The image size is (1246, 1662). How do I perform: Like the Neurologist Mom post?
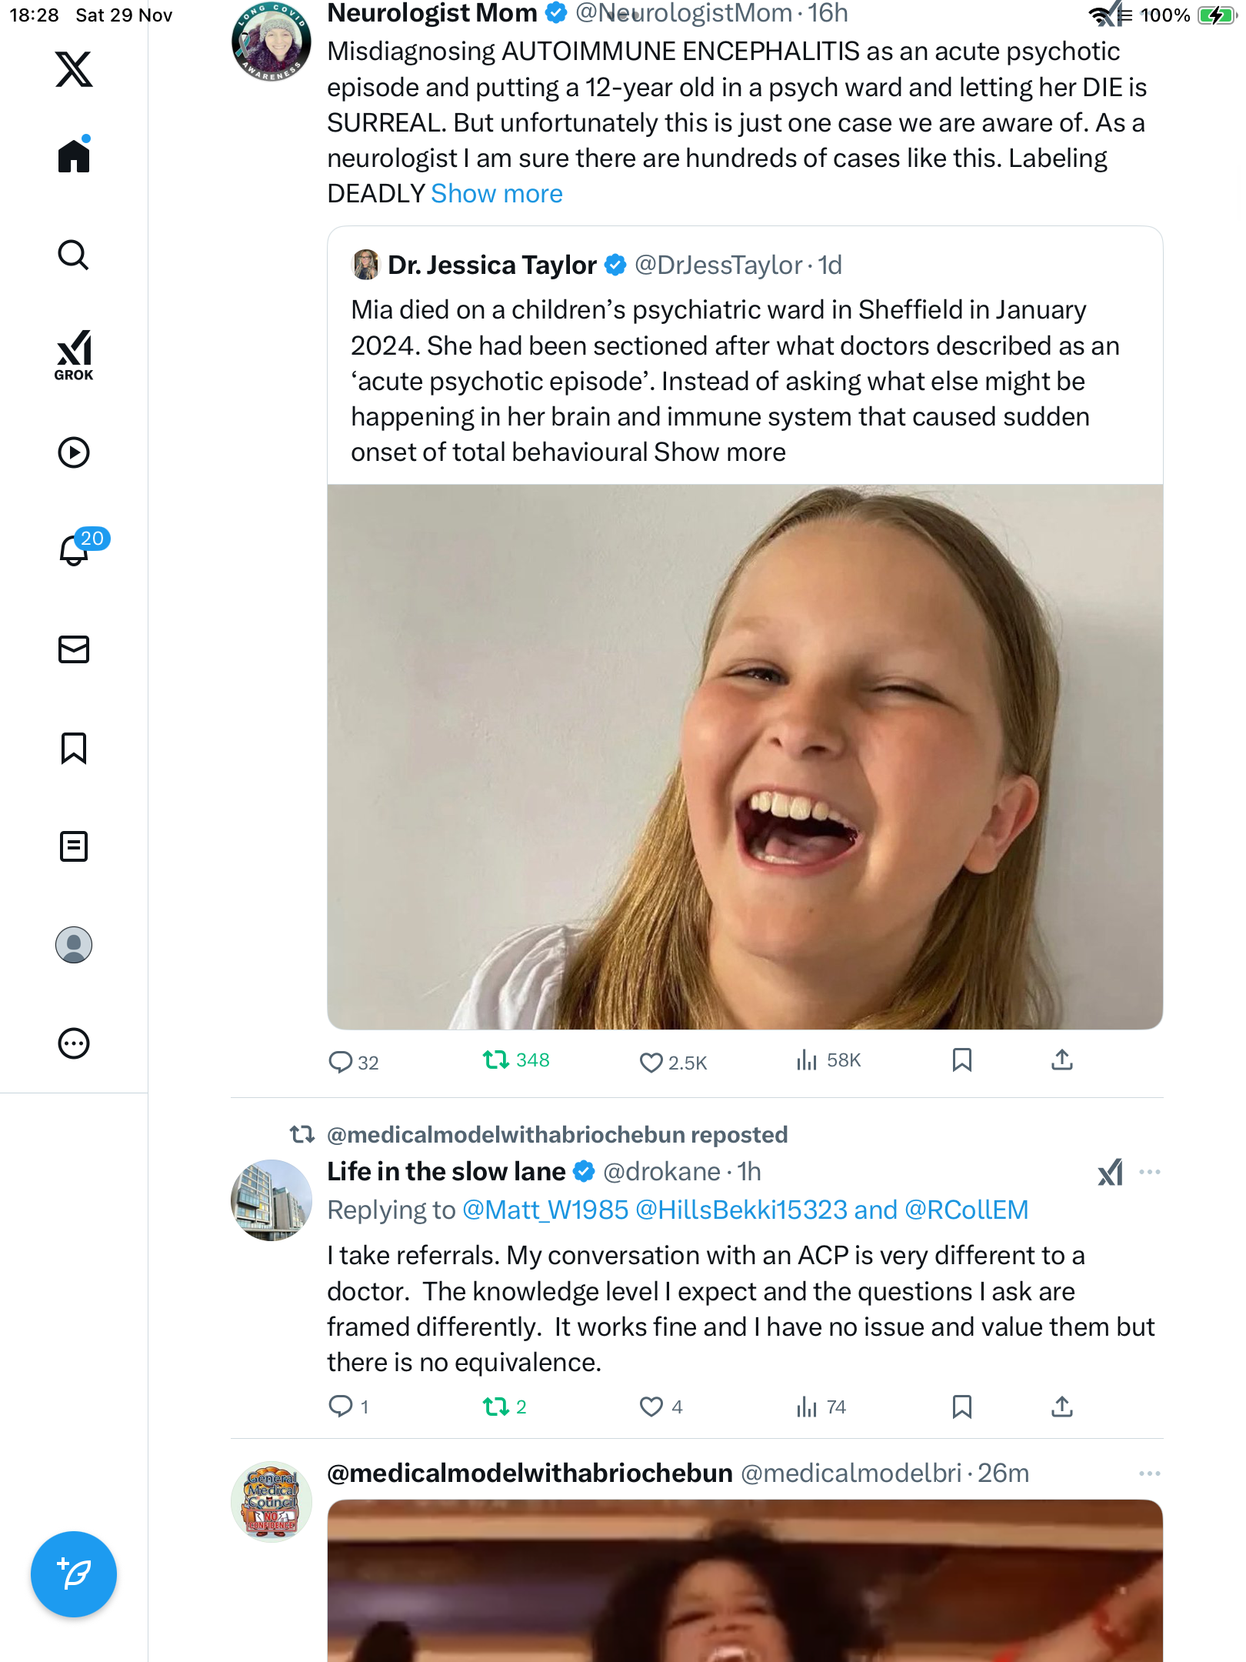(651, 1063)
